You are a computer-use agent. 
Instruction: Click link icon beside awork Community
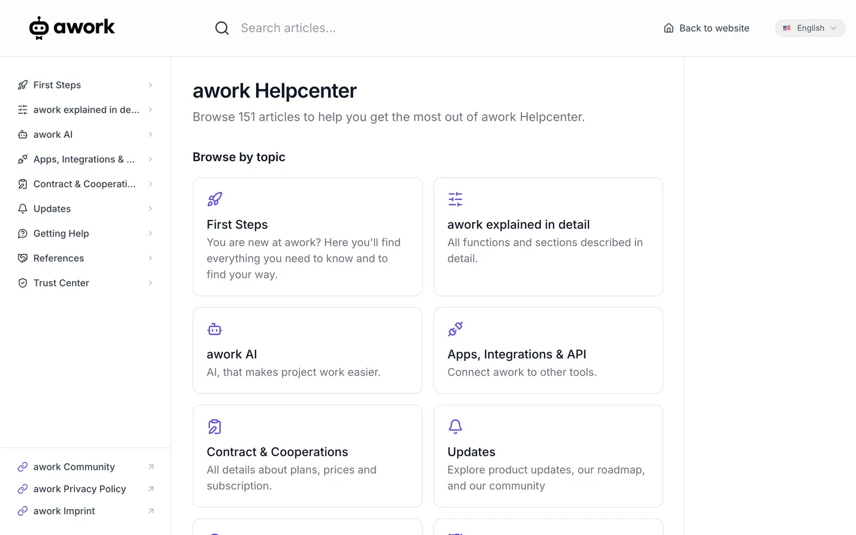pos(23,467)
